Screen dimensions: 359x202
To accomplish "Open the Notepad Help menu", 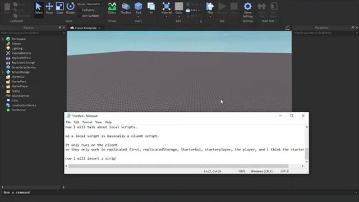I will coord(108,122).
